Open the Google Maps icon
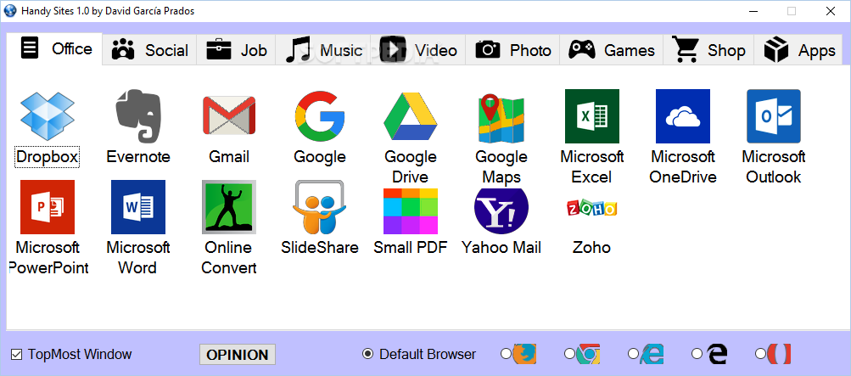Image resolution: width=851 pixels, height=376 pixels. click(501, 116)
